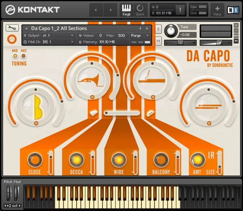
Task: Select the brass section horn icon
Action: click(90, 81)
